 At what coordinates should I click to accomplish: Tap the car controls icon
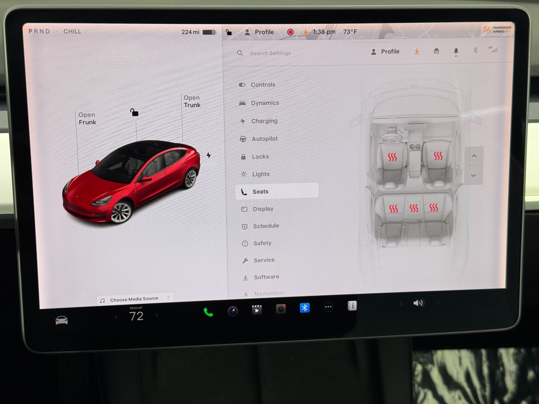point(62,320)
